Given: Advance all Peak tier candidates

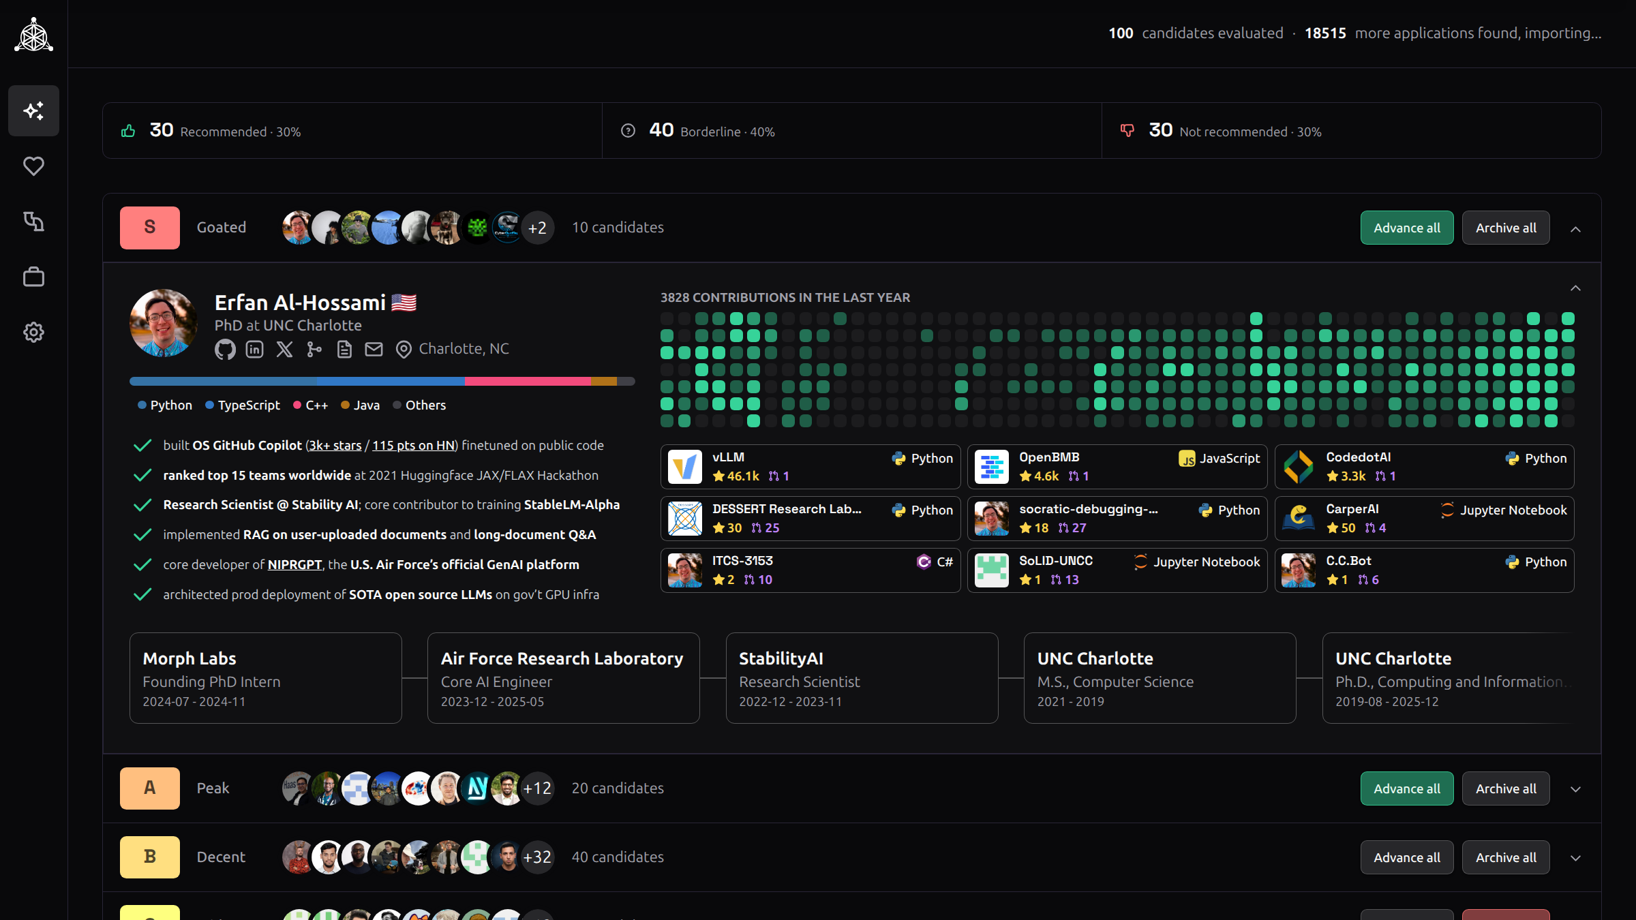Looking at the screenshot, I should click(x=1407, y=788).
